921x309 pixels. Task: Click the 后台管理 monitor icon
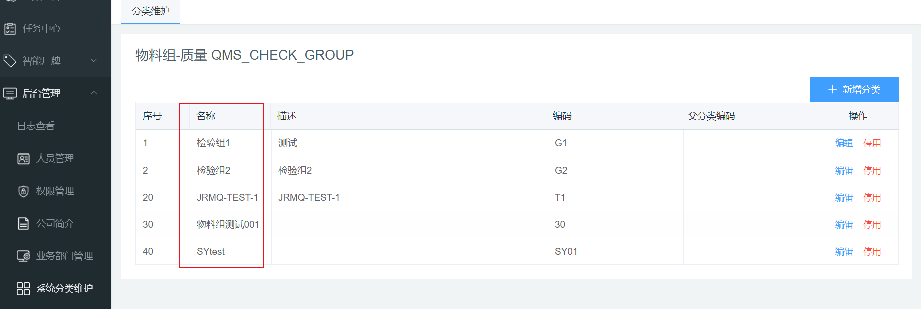point(10,94)
